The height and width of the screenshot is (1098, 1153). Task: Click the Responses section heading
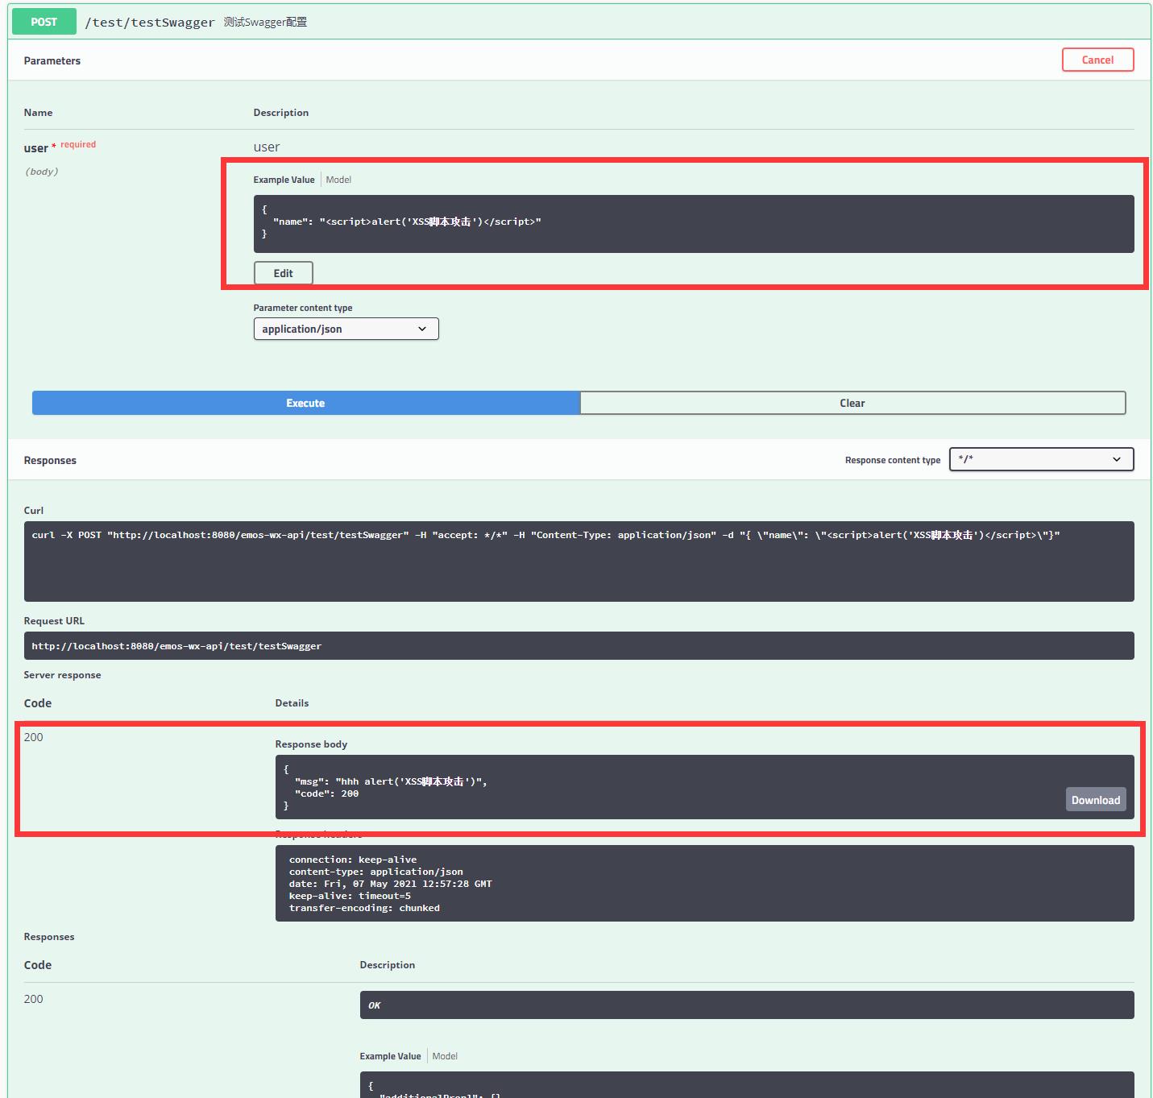point(50,460)
